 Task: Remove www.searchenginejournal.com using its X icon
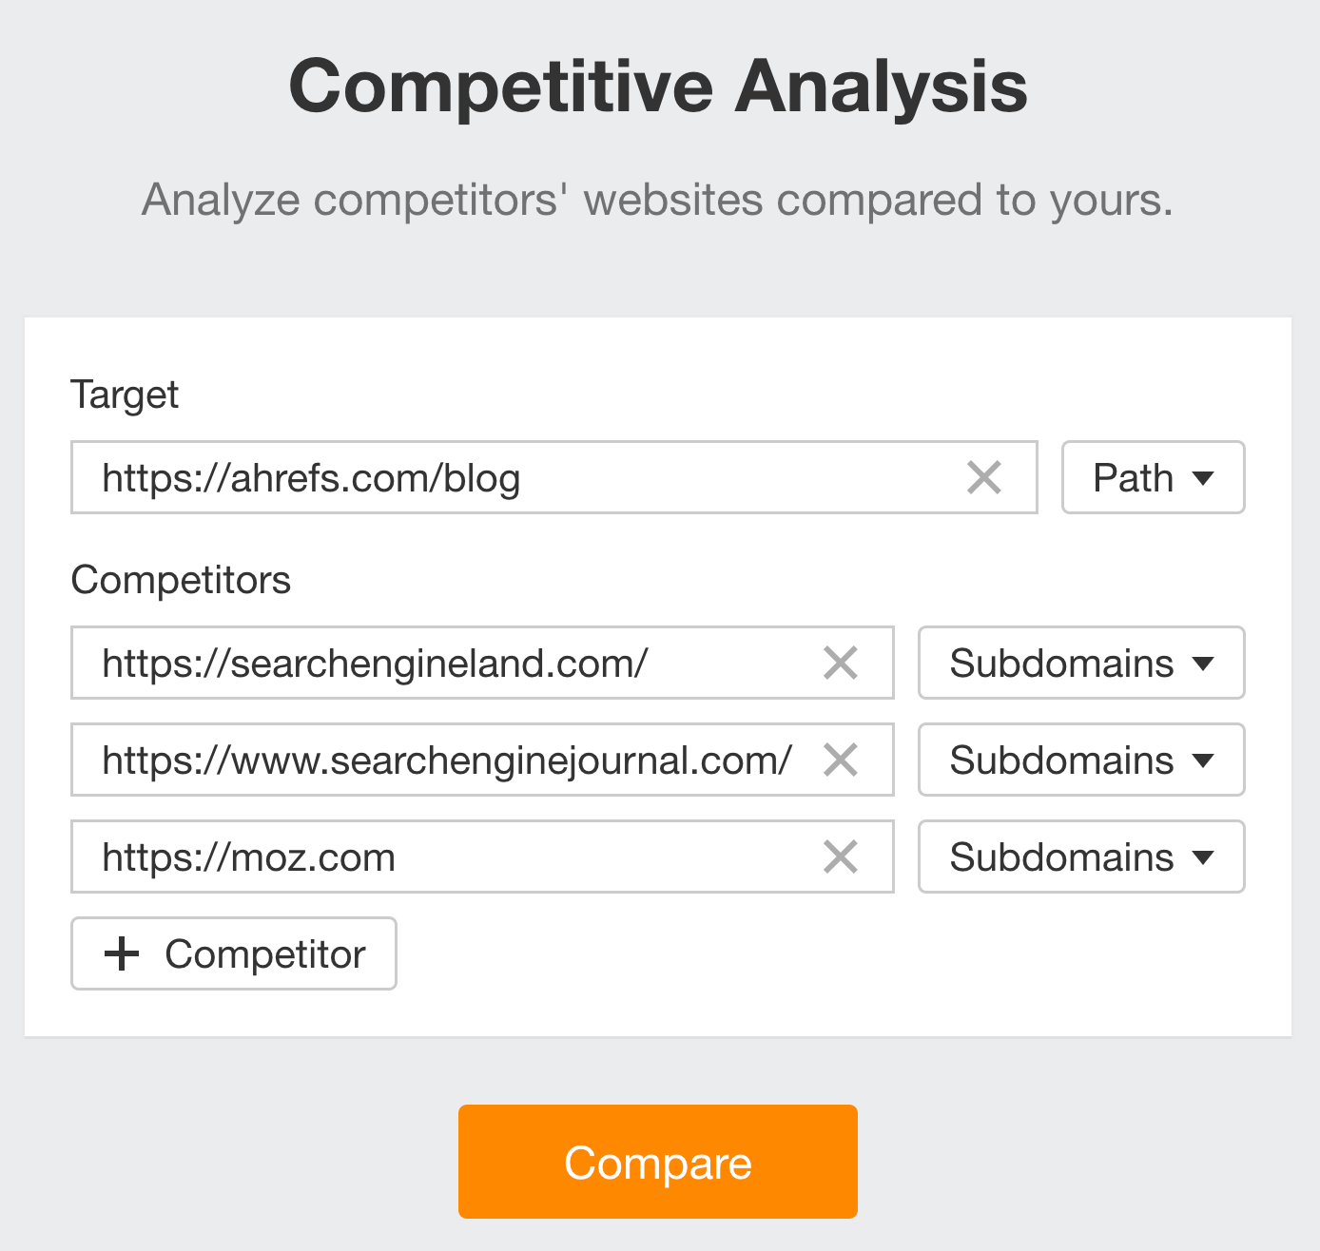pyautogui.click(x=841, y=760)
